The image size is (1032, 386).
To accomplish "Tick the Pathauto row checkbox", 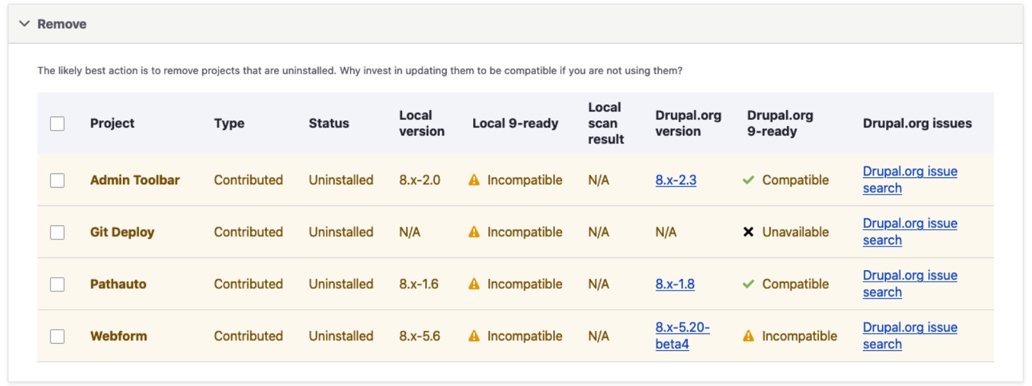I will click(58, 284).
